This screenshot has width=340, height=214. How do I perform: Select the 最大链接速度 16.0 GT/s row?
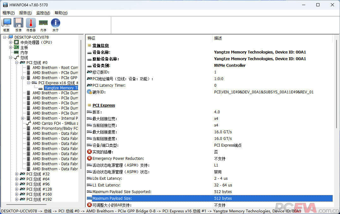pyautogui.click(x=209, y=132)
